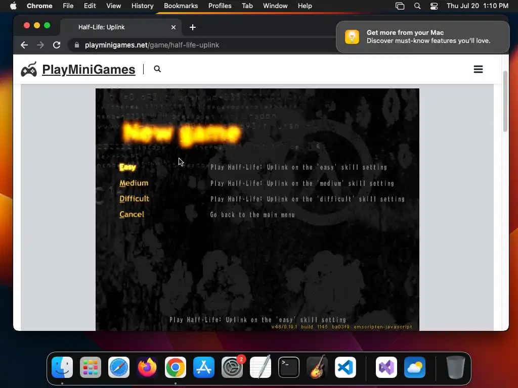
Task: Open the File menu
Action: [x=68, y=6]
